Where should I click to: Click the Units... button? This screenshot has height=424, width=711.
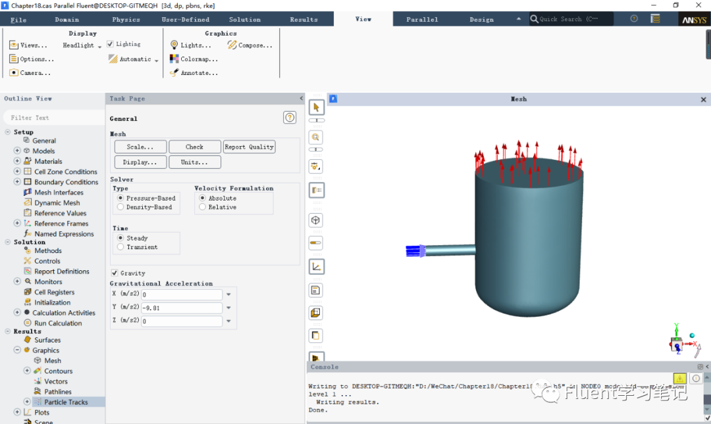194,162
